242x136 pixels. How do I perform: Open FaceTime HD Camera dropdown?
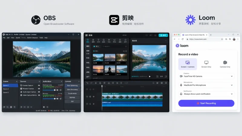206,76
